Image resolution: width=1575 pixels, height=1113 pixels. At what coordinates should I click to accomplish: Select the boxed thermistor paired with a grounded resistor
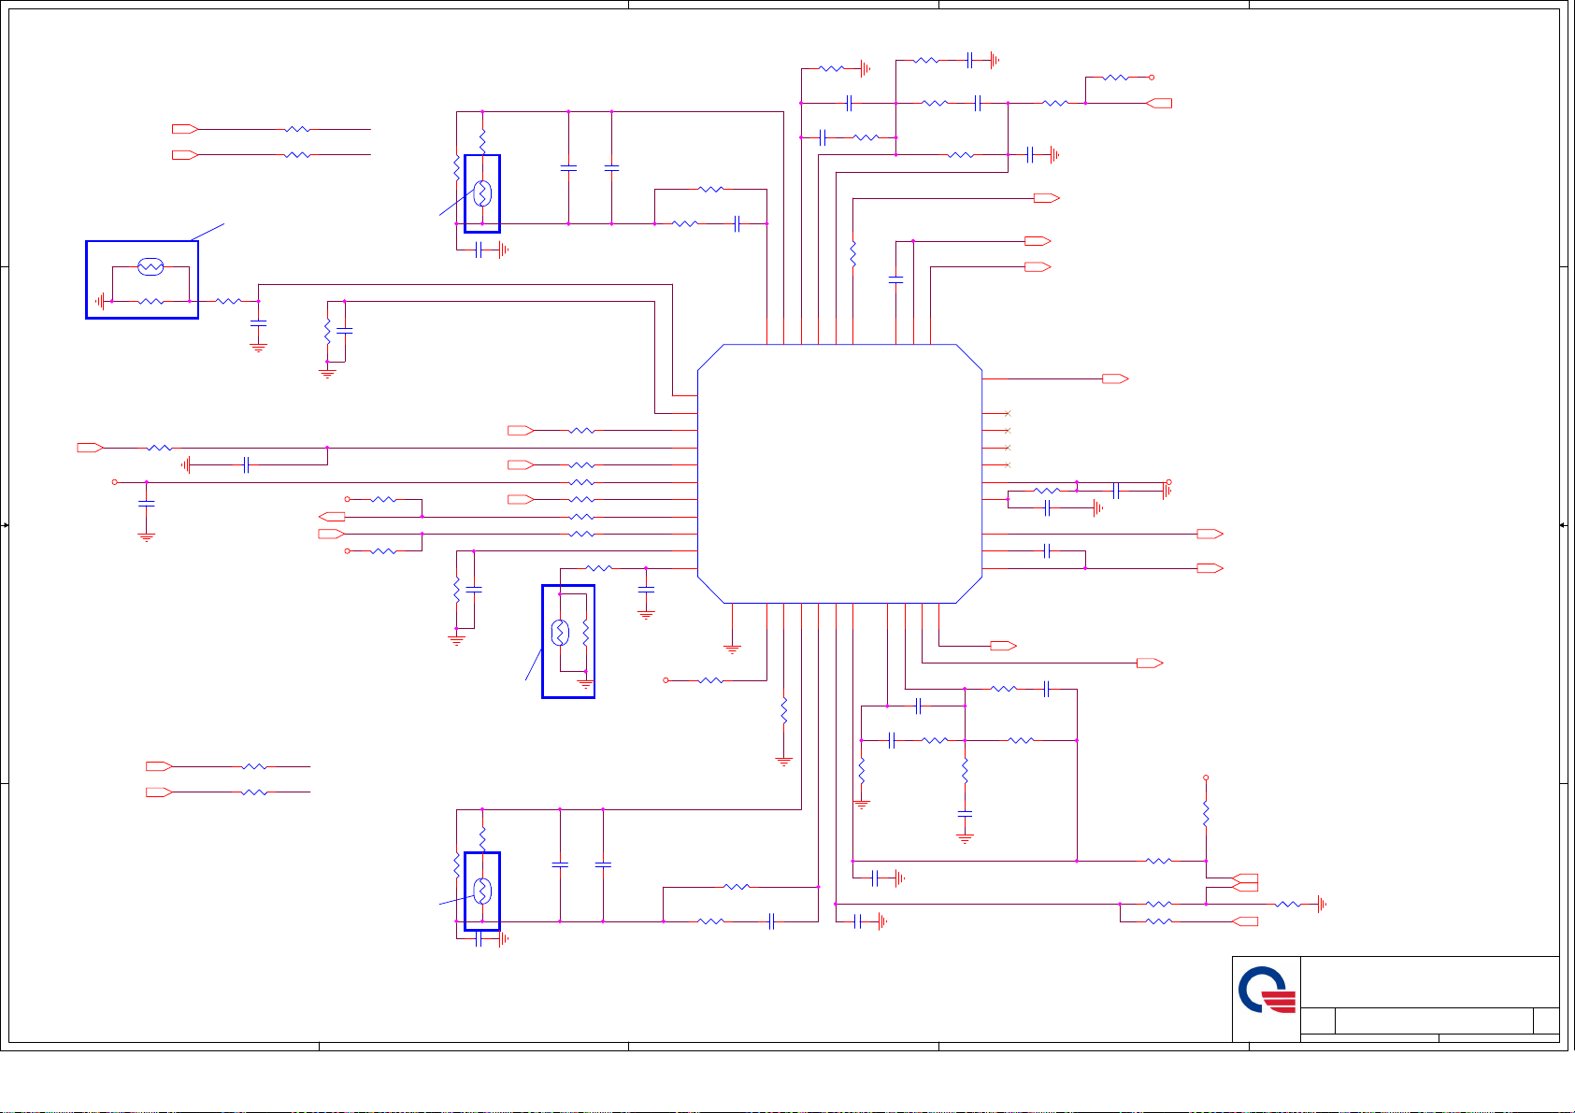560,633
